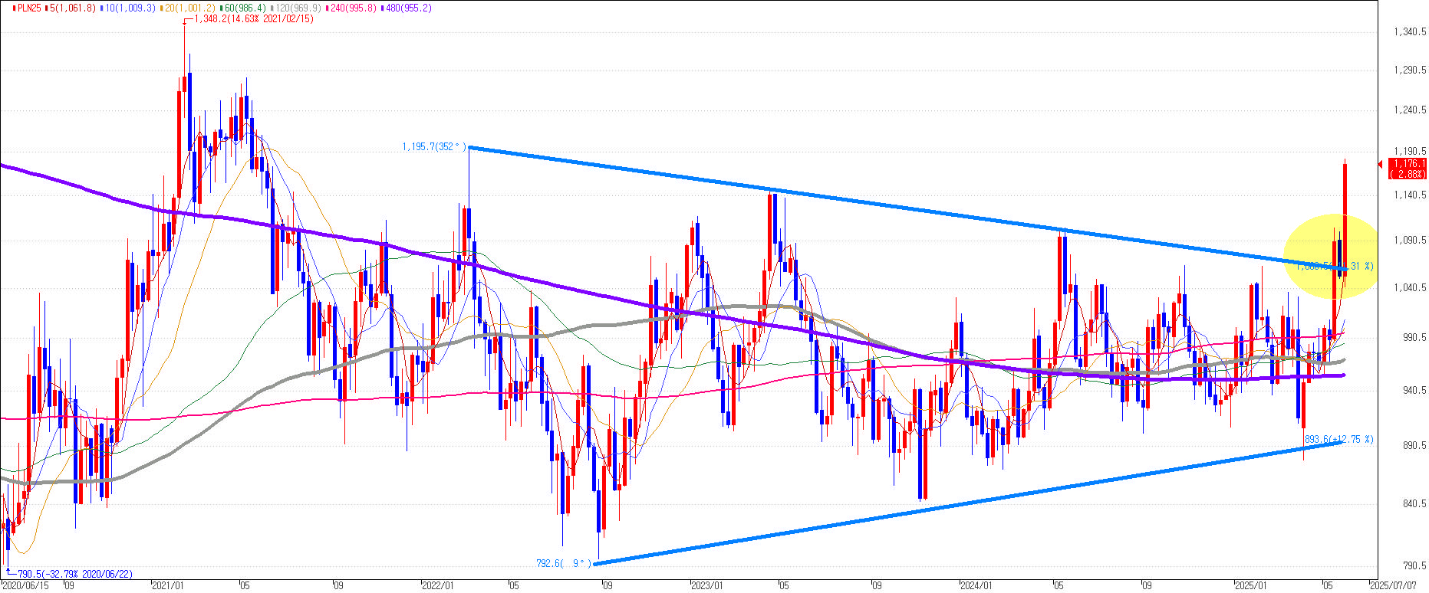
Task: Select the purple 480-period MA legend entry
Action: coord(407,8)
